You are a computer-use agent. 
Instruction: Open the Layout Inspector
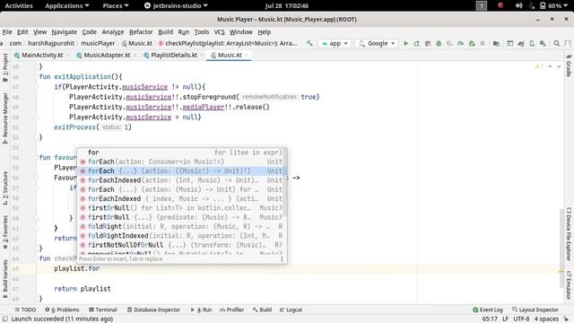(x=535, y=310)
